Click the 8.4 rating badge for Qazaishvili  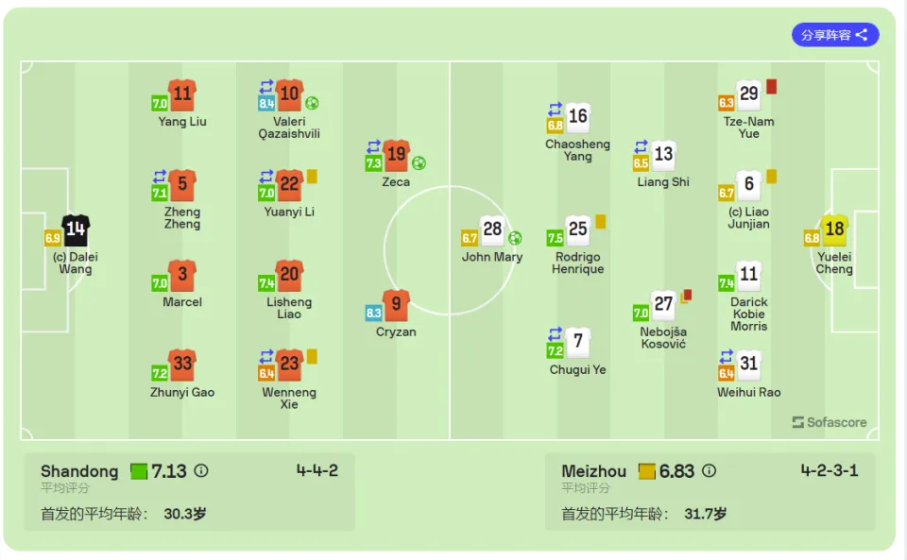coord(266,104)
